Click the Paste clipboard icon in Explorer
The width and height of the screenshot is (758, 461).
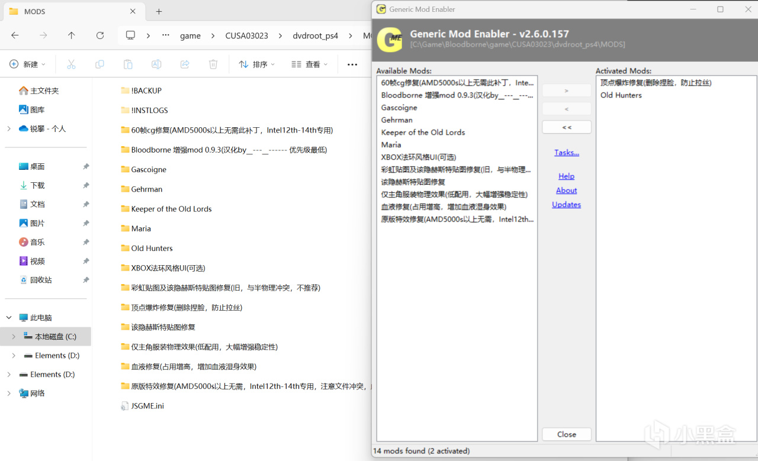[x=128, y=64]
